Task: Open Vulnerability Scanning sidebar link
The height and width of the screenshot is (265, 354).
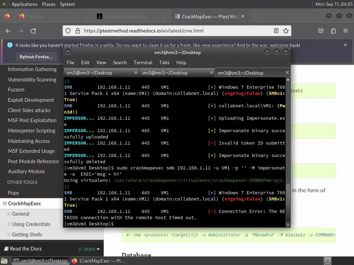Action: (32, 80)
